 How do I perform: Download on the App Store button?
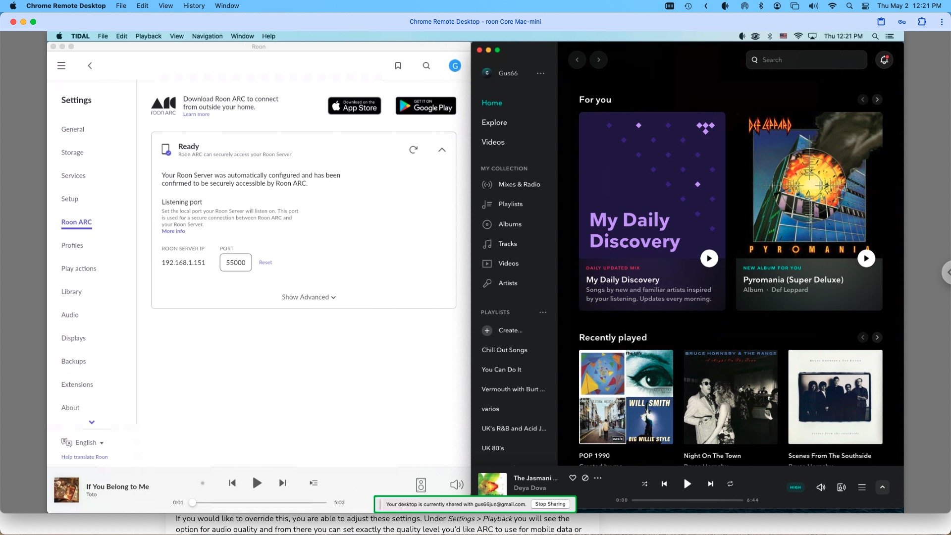(x=355, y=106)
